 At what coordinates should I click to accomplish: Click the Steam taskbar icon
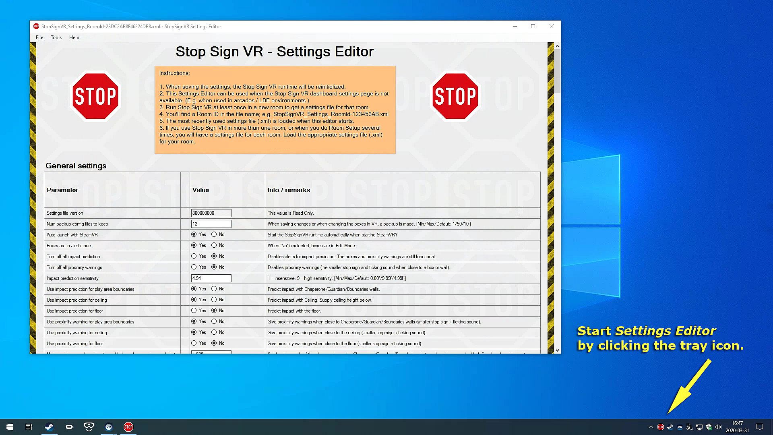point(49,427)
